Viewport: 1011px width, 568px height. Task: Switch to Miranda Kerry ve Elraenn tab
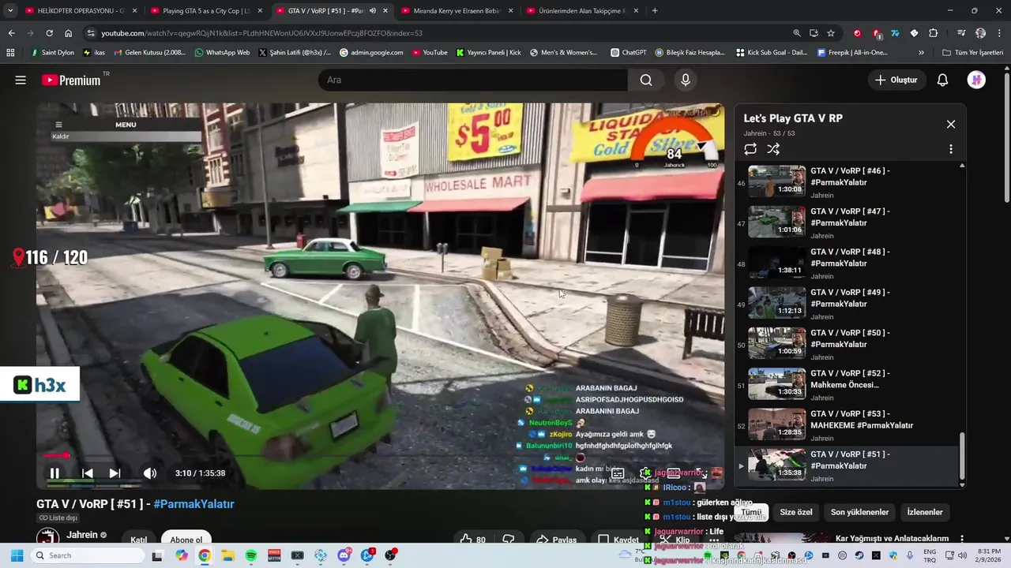click(457, 11)
